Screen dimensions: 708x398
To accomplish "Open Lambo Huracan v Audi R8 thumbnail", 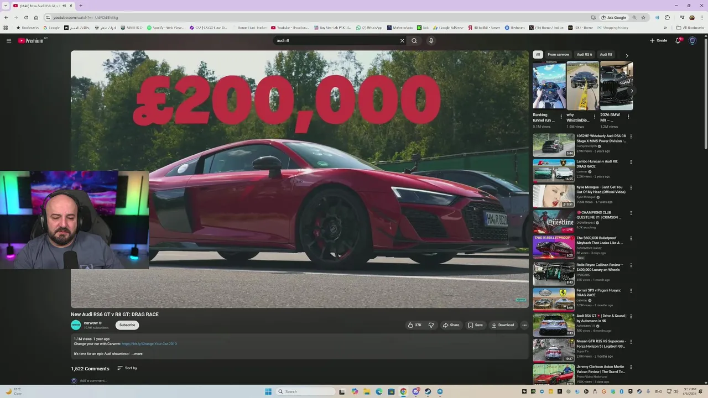I will point(554,171).
